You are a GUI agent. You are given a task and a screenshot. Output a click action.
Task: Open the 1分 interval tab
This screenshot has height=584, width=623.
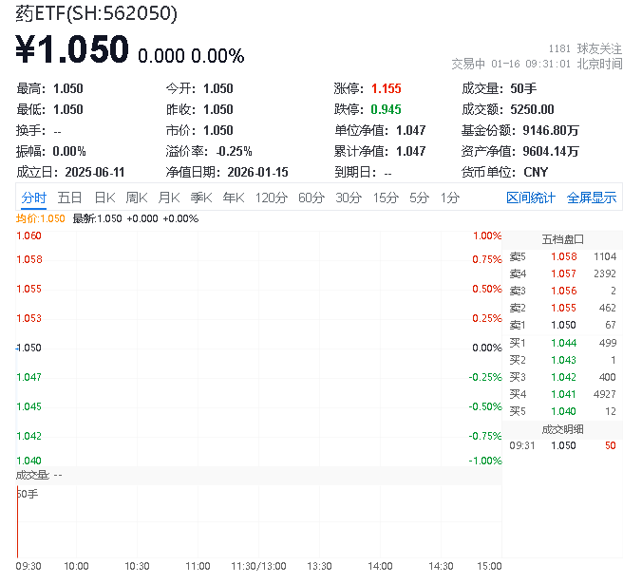tap(449, 198)
